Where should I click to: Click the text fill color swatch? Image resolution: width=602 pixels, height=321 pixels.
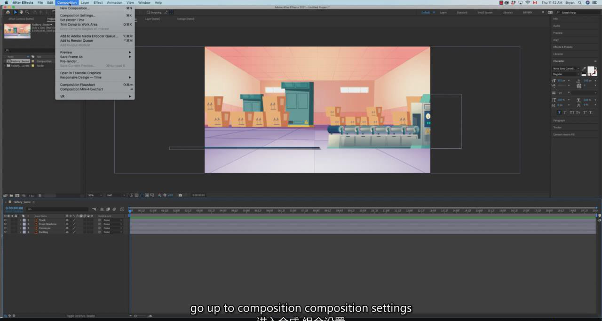[x=590, y=69]
